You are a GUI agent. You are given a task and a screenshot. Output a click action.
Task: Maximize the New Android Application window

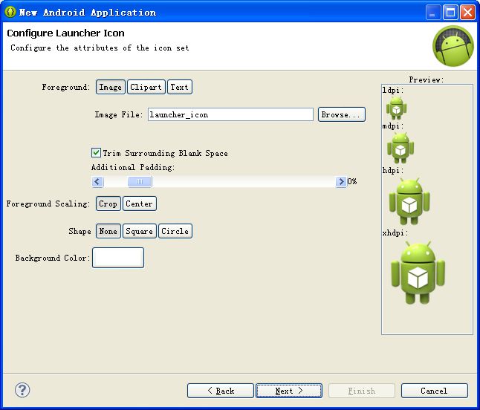tap(450, 13)
